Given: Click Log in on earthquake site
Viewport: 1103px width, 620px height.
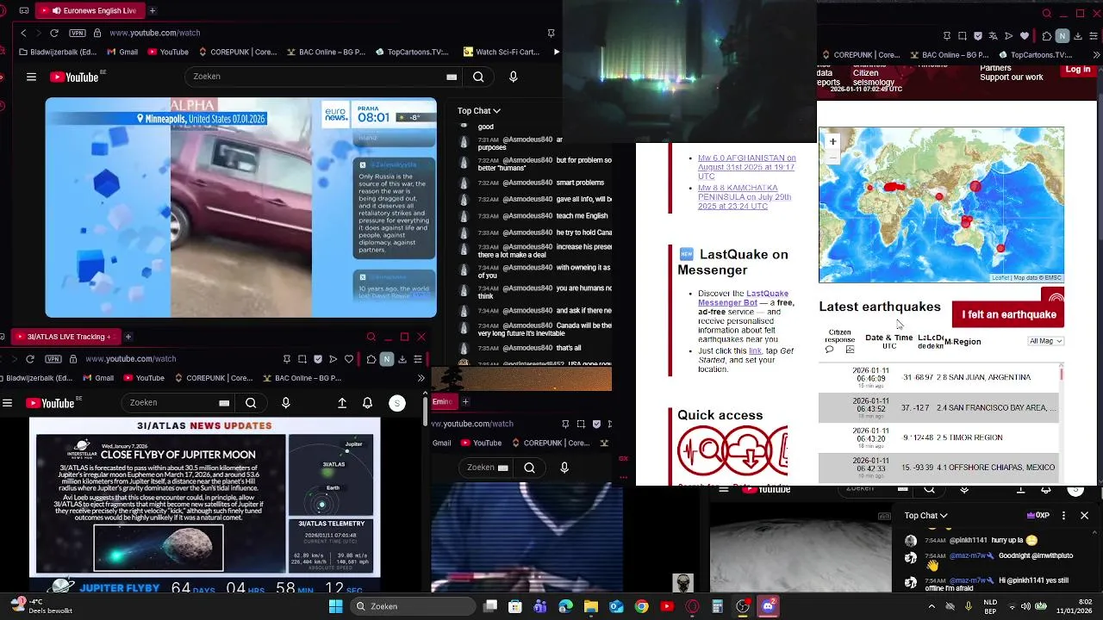Looking at the screenshot, I should coord(1078,70).
